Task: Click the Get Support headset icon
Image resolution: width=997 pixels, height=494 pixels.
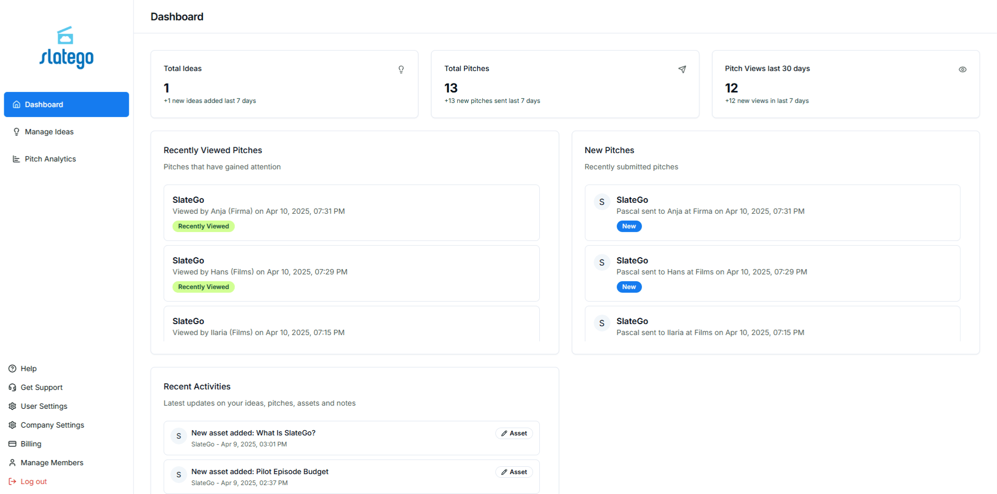Action: 13,387
